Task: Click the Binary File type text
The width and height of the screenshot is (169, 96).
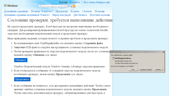Action: pos(128,61)
